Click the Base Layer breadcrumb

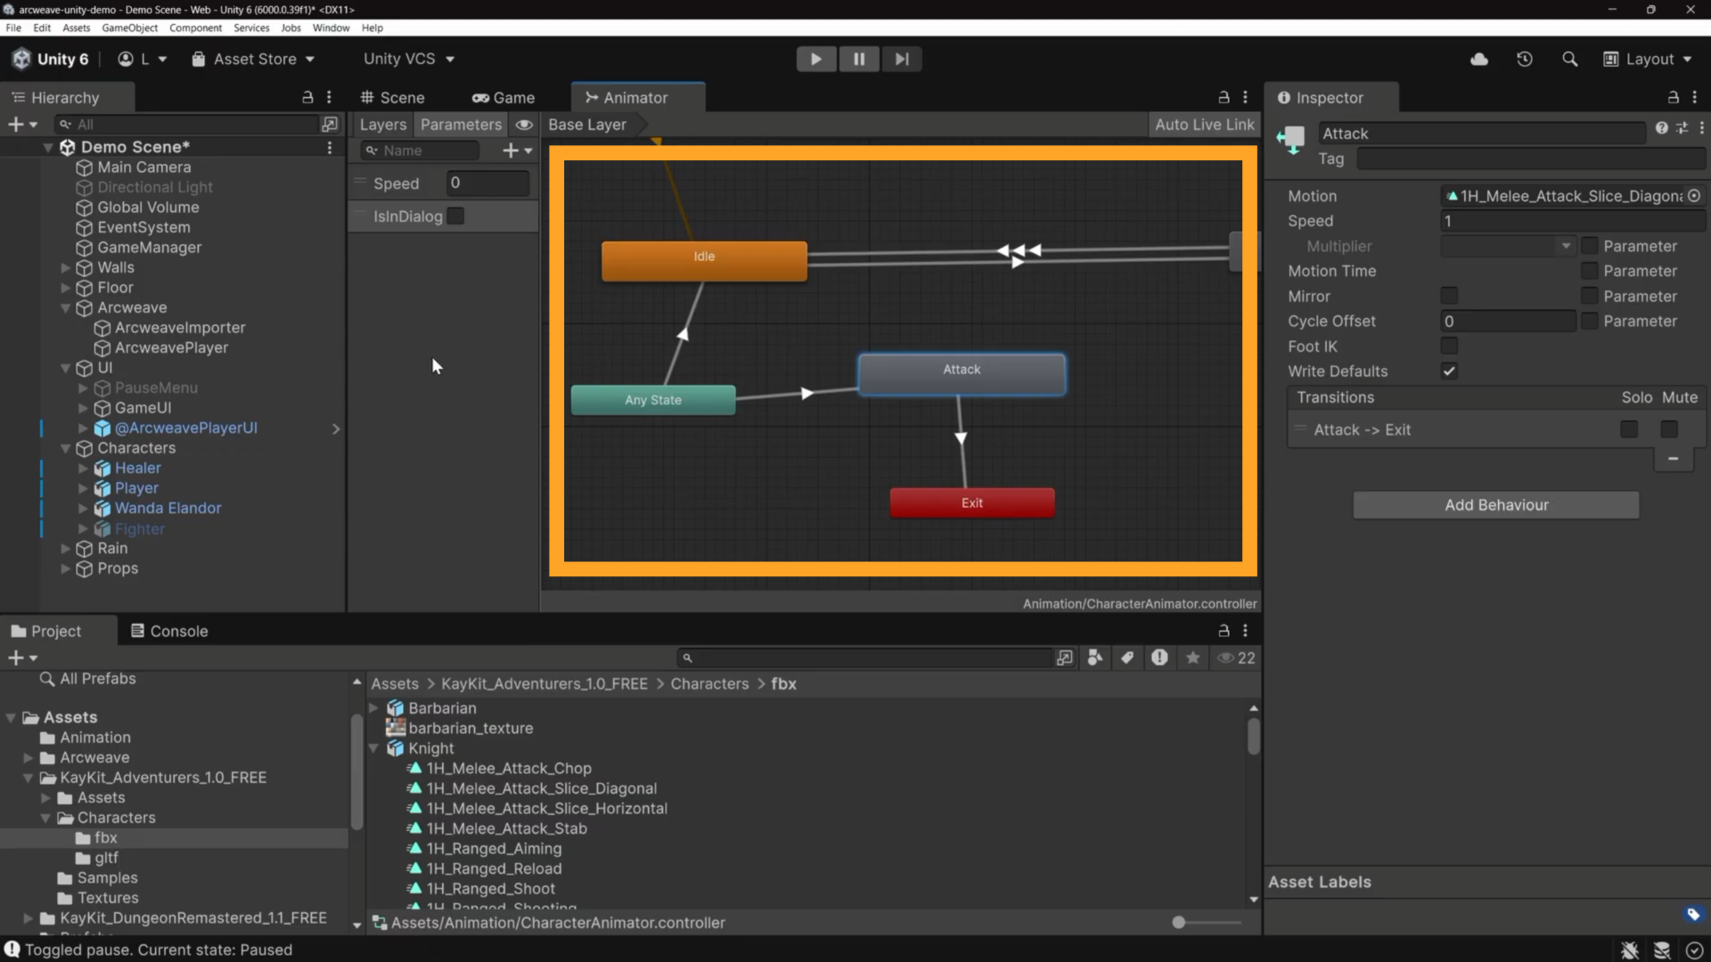587,125
